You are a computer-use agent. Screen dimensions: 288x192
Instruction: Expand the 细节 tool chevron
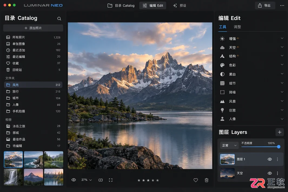pyautogui.click(x=282, y=83)
